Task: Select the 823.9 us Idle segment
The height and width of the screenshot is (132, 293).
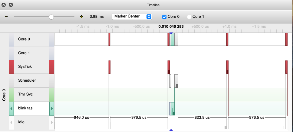Action: click(202, 122)
